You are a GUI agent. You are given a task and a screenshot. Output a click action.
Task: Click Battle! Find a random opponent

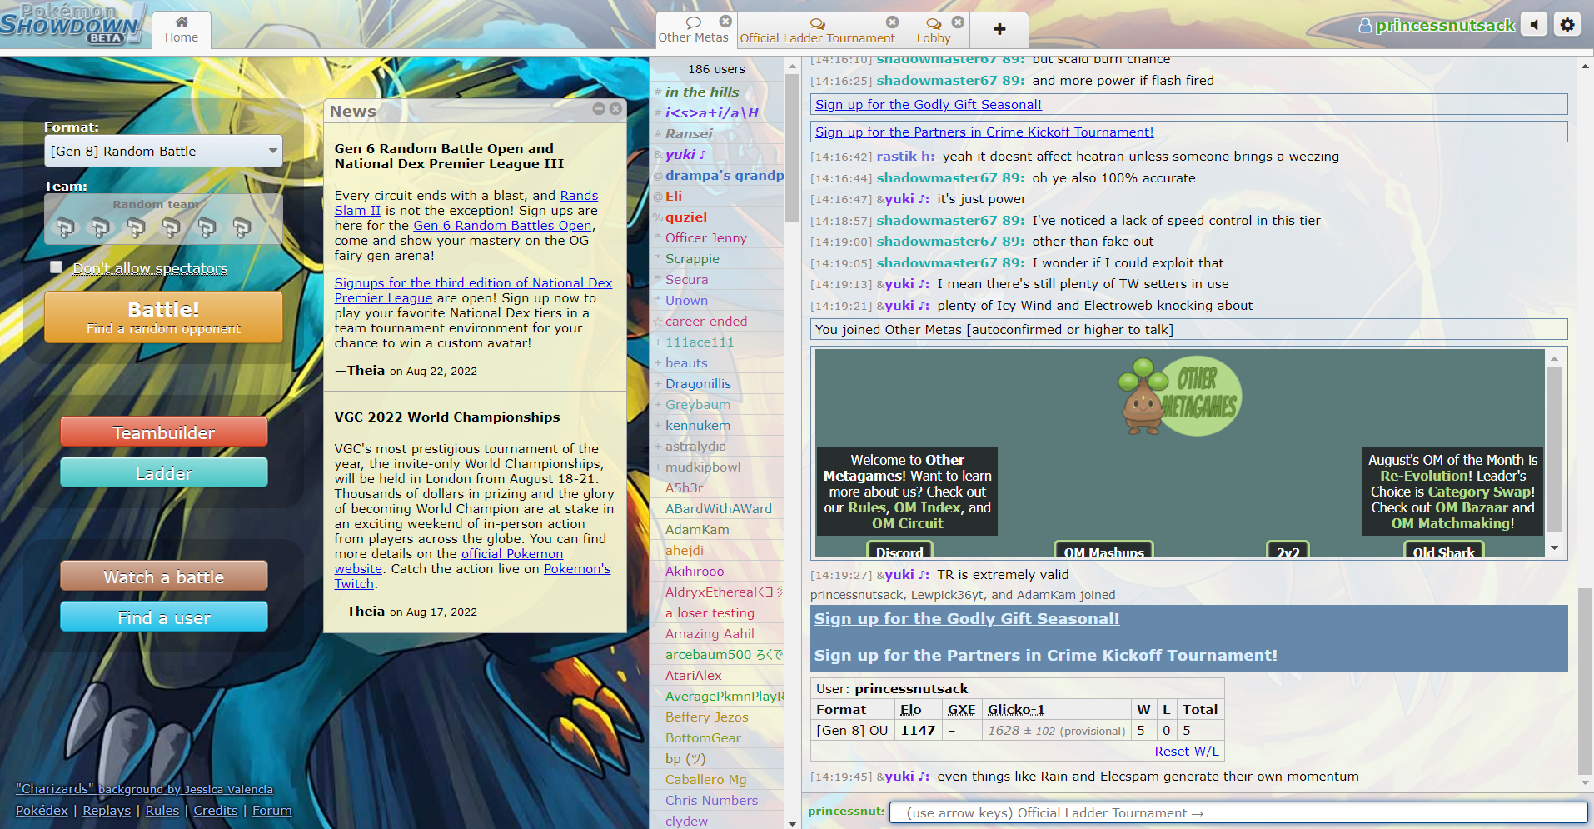[x=163, y=317]
